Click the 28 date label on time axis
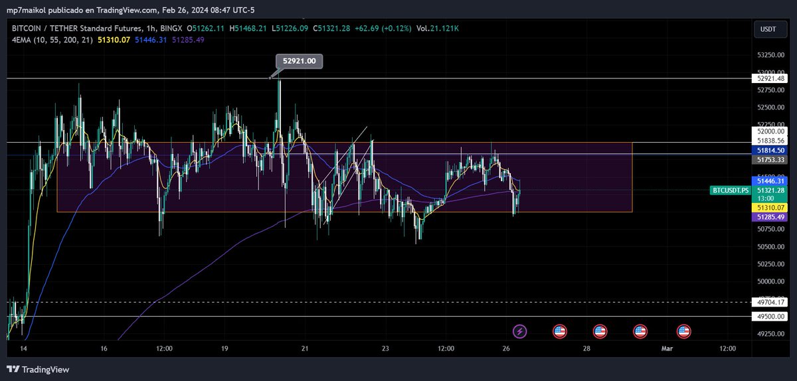This screenshot has height=381, width=797. click(587, 348)
